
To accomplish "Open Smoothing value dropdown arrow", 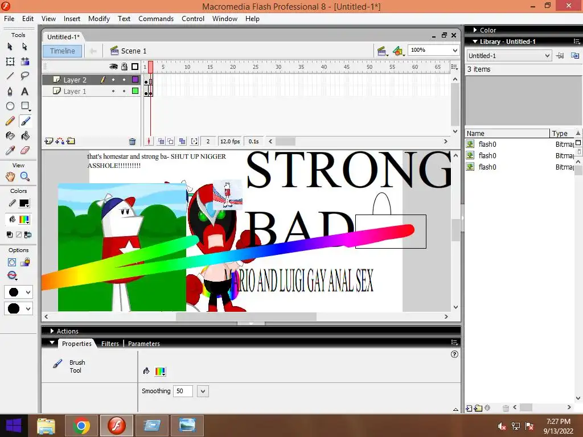I will 203,391.
